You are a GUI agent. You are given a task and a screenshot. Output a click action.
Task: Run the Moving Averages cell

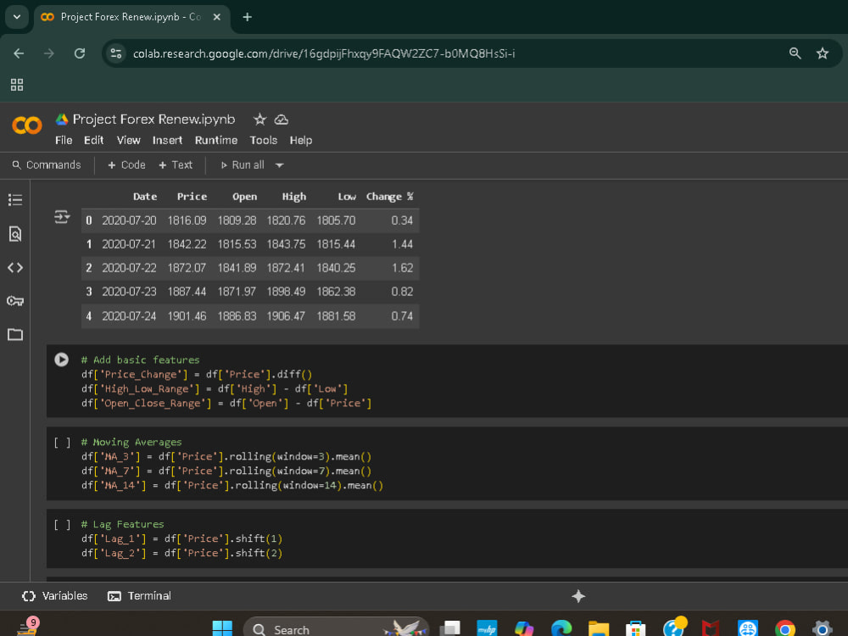coord(62,443)
